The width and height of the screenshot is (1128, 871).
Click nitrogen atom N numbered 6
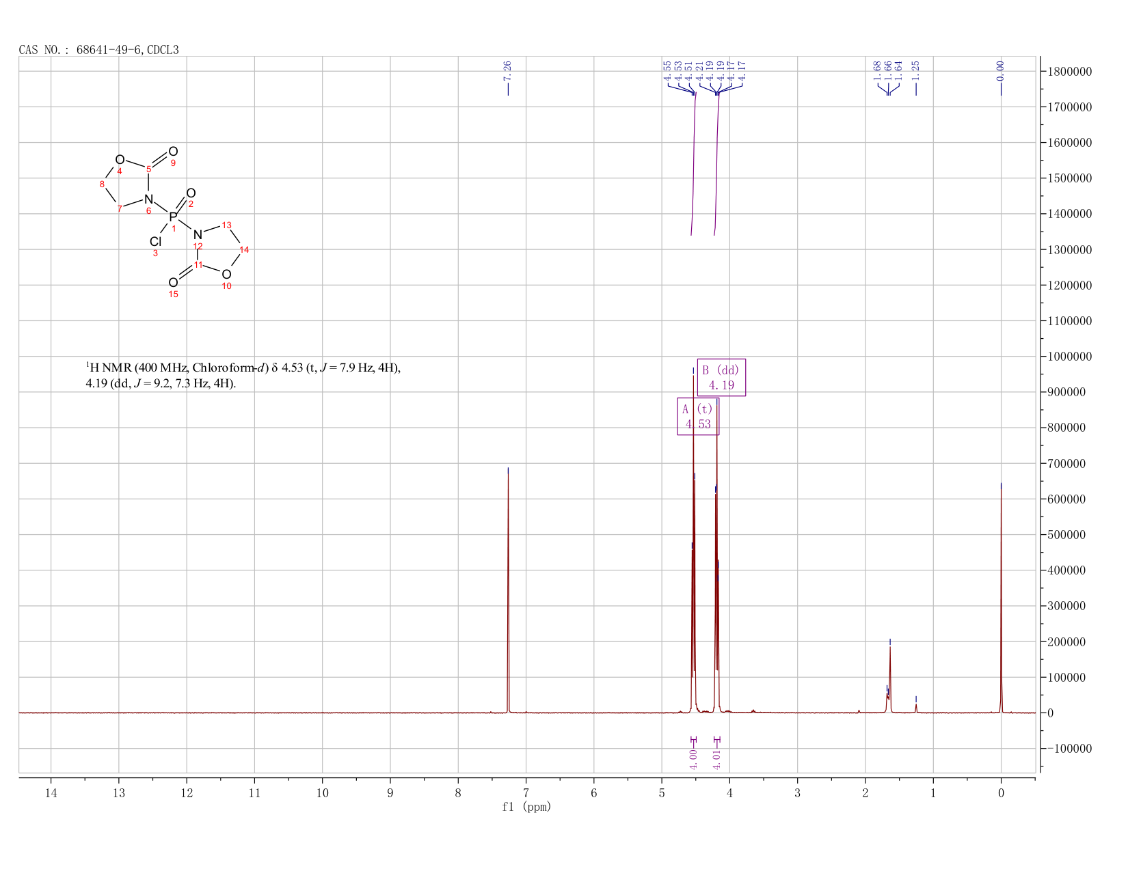tap(148, 199)
